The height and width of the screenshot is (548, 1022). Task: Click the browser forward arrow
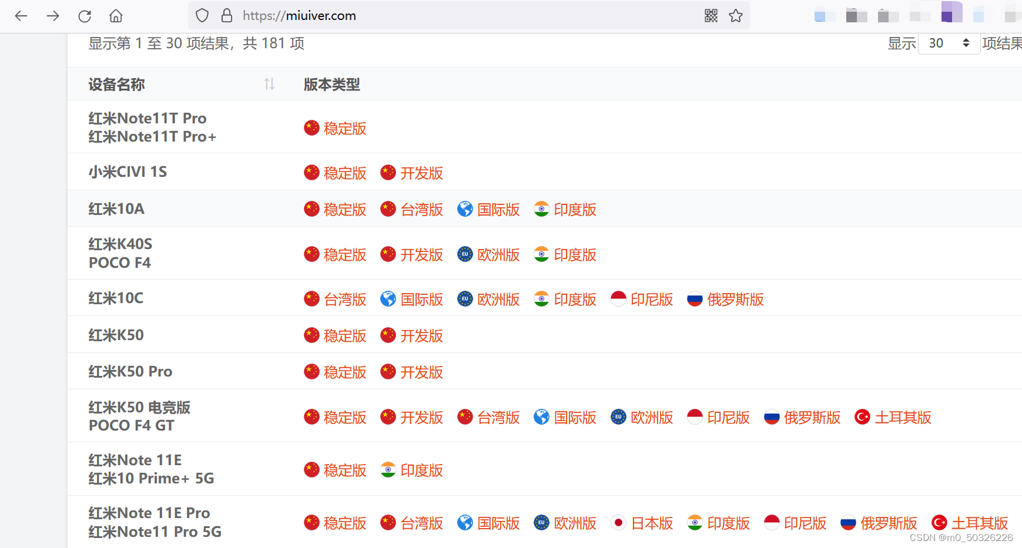53,16
